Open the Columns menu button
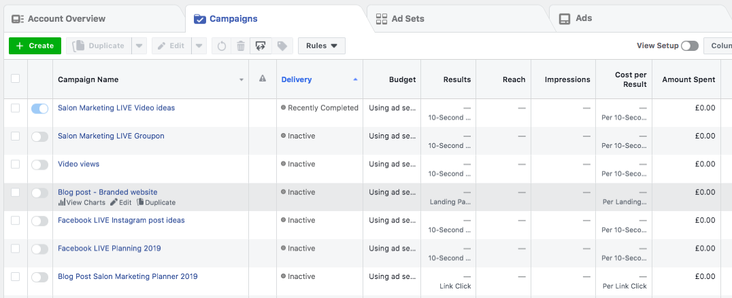This screenshot has height=298, width=732. coord(718,45)
